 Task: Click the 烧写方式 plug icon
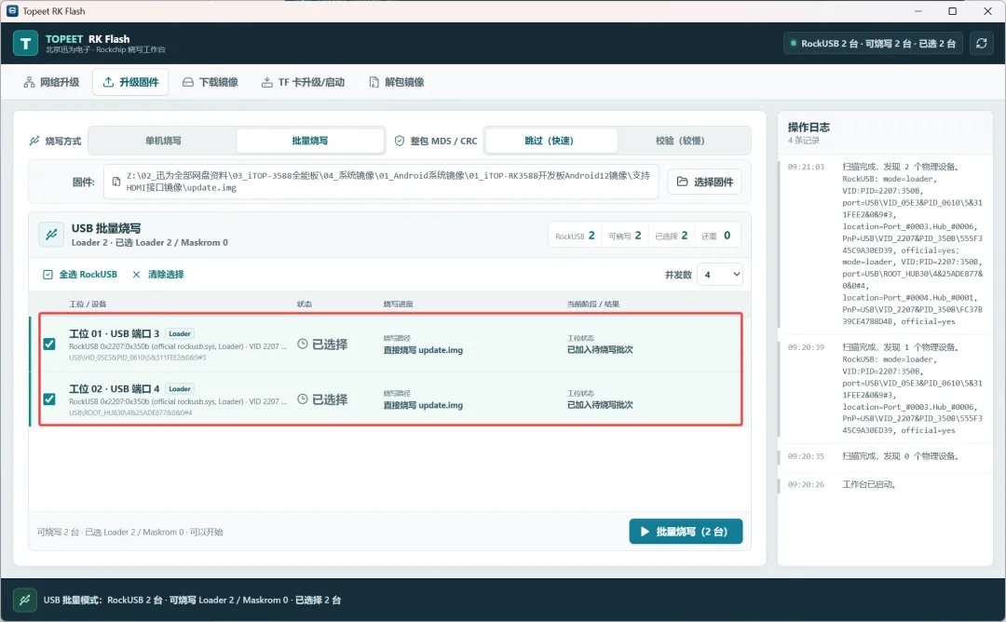34,141
